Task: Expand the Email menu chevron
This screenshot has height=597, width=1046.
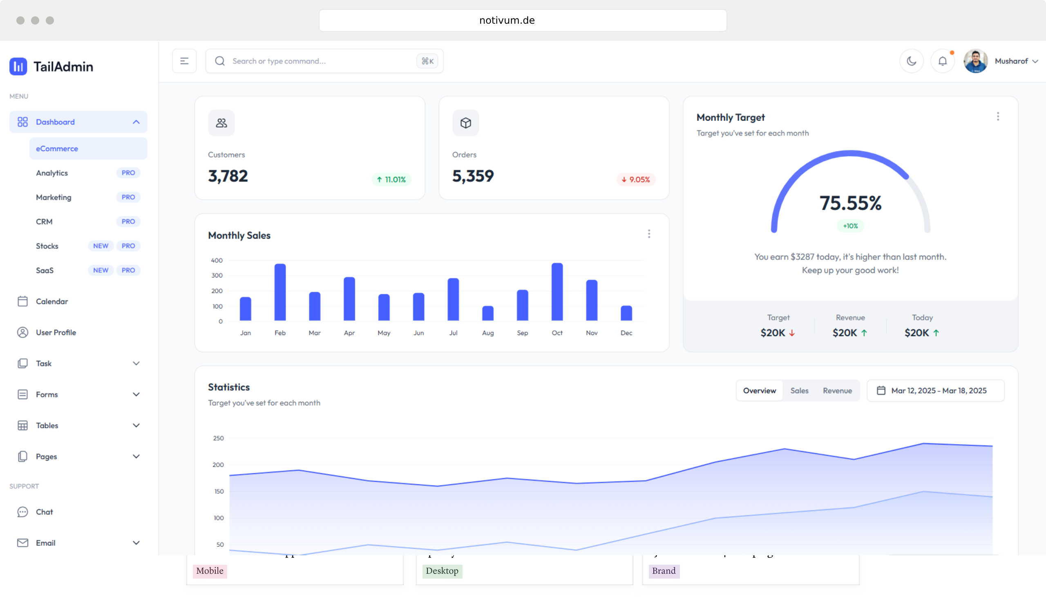Action: tap(136, 543)
